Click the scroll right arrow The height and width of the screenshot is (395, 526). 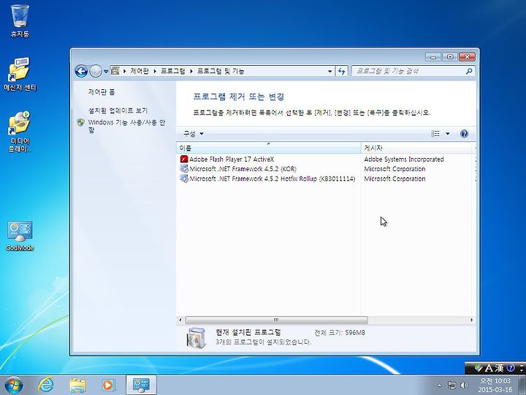[472, 320]
